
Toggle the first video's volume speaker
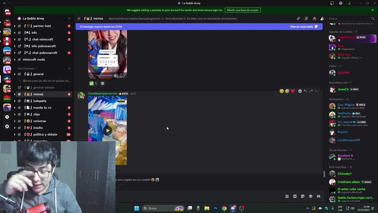116,75
